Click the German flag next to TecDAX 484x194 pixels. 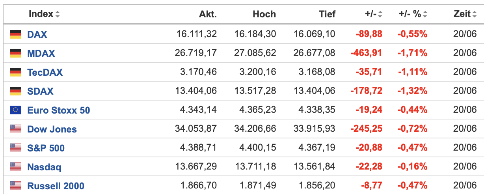[15, 72]
